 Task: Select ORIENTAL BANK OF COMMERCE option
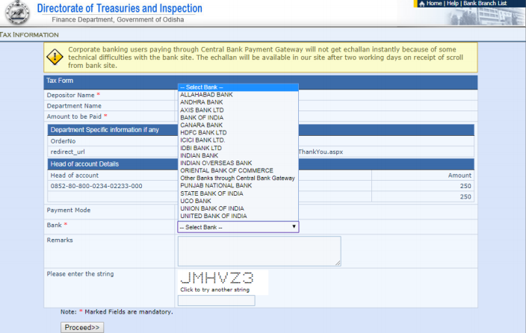pos(238,170)
